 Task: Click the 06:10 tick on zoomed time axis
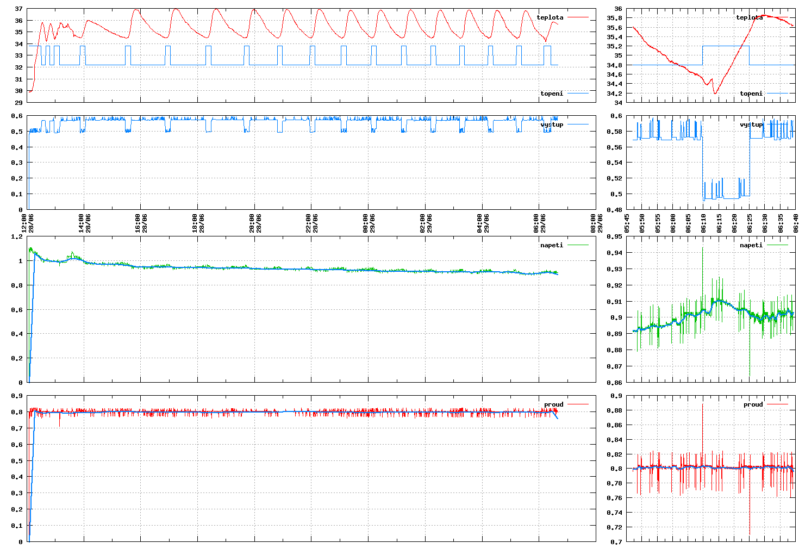(x=704, y=223)
